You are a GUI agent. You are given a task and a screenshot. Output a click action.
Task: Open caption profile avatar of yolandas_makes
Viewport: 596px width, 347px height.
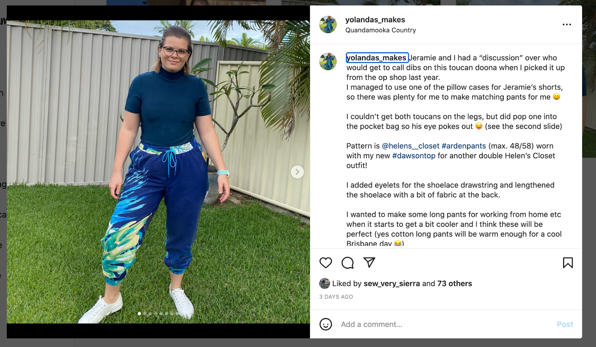click(328, 61)
